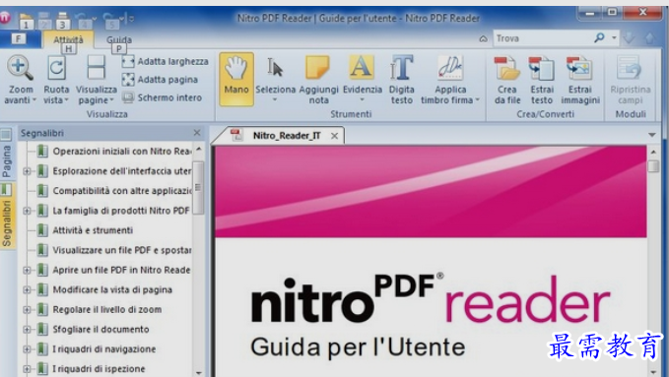Click Ripristina campi icon
This screenshot has width=669, height=377.
tap(630, 68)
